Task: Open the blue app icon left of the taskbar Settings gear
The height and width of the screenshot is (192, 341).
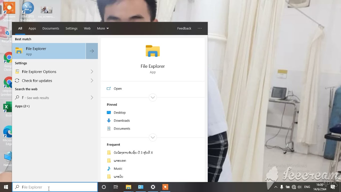Action: [141, 187]
